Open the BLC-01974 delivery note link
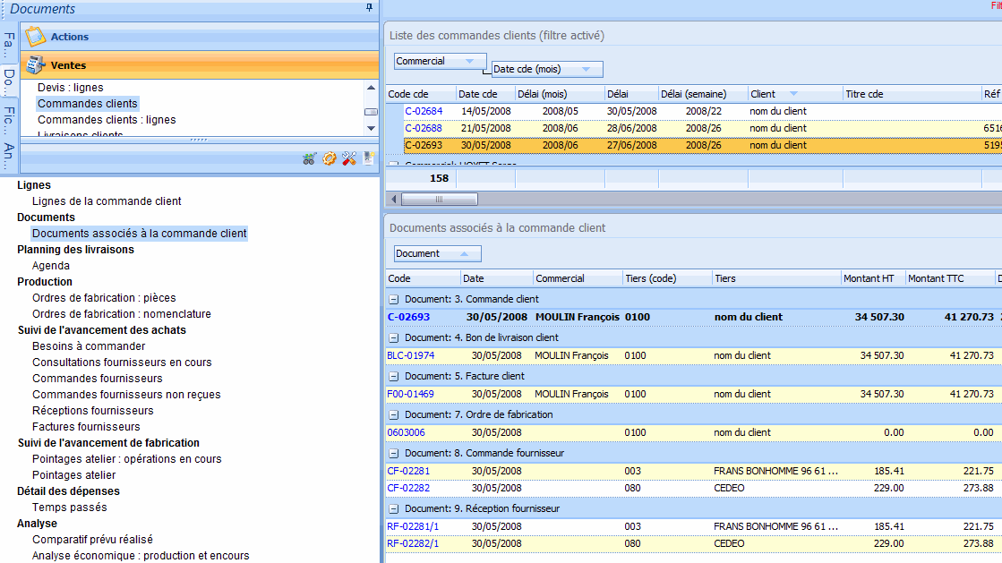Screen dimensions: 1002x563 tap(408, 355)
